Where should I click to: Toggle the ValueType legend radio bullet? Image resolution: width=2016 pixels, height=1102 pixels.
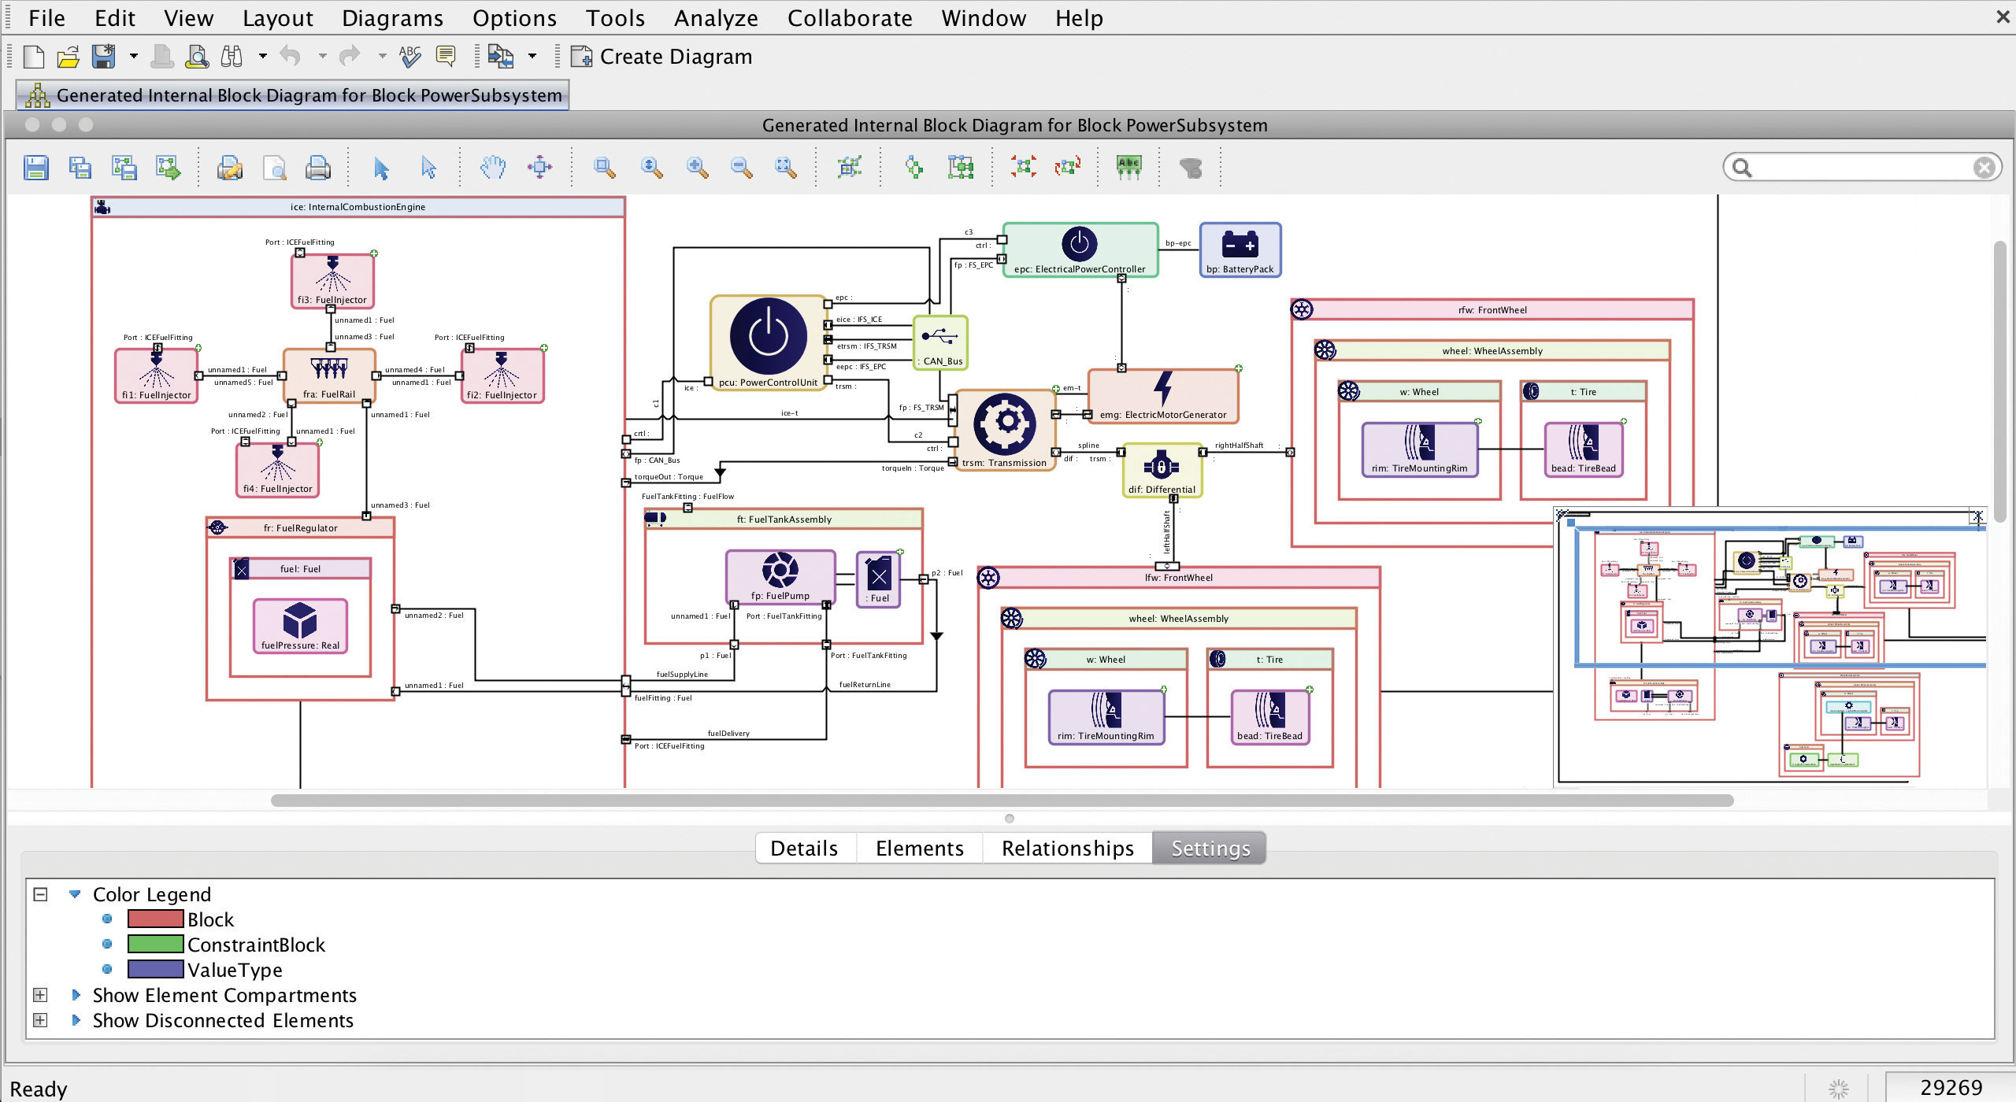point(108,969)
